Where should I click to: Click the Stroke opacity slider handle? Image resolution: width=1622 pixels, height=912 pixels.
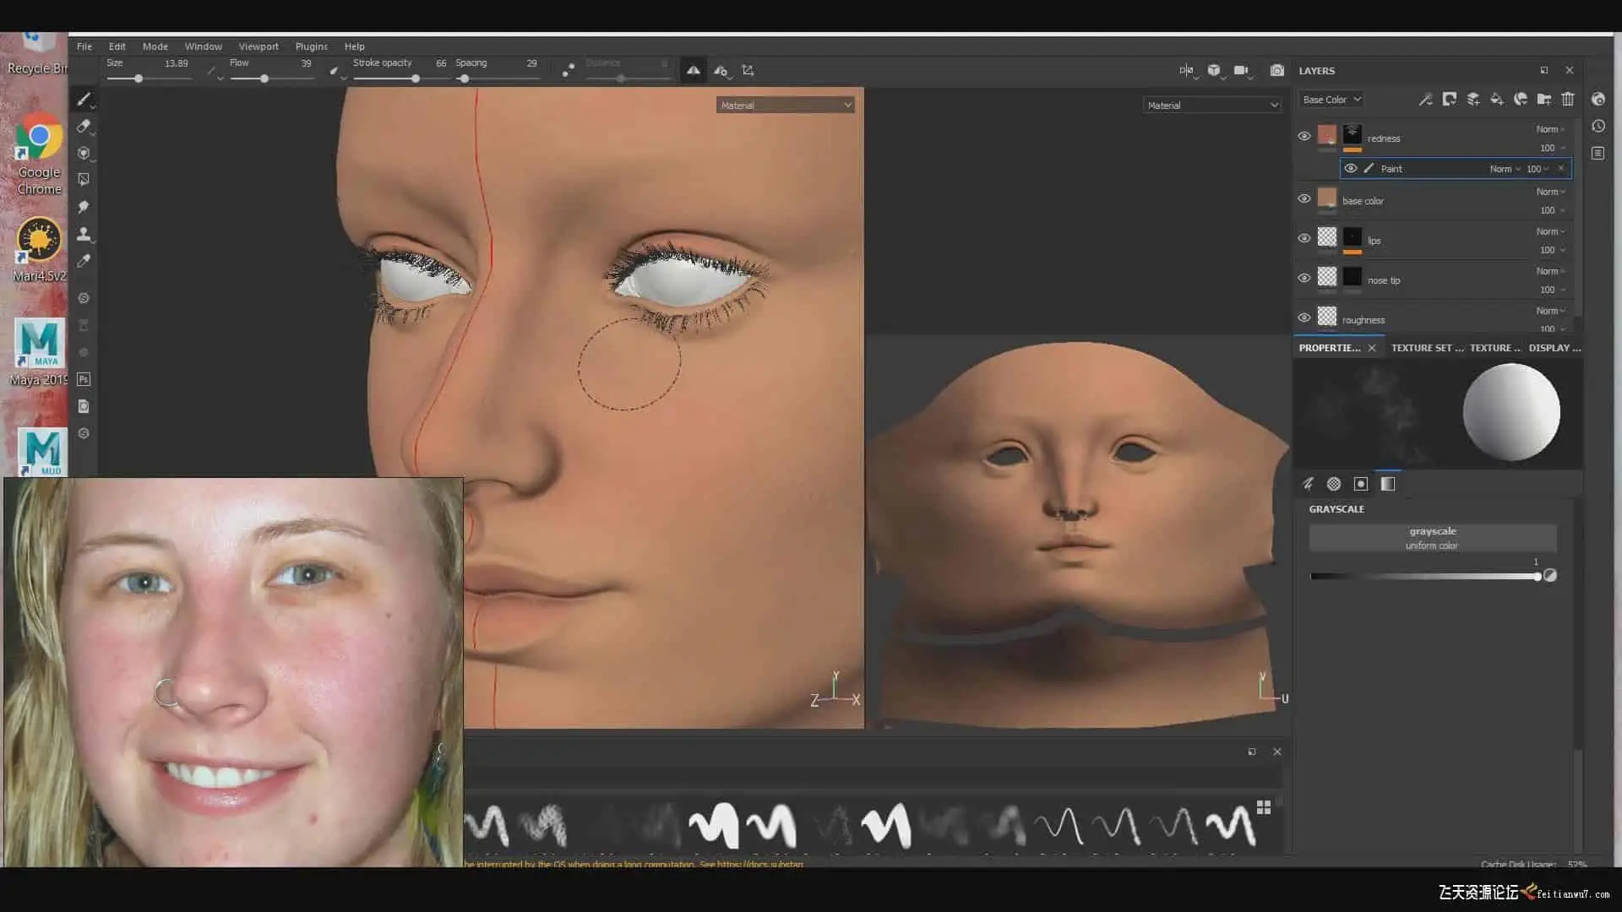point(416,79)
